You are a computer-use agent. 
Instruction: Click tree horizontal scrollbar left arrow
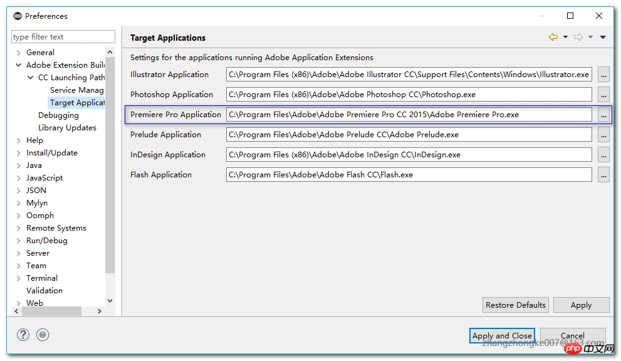click(16, 311)
